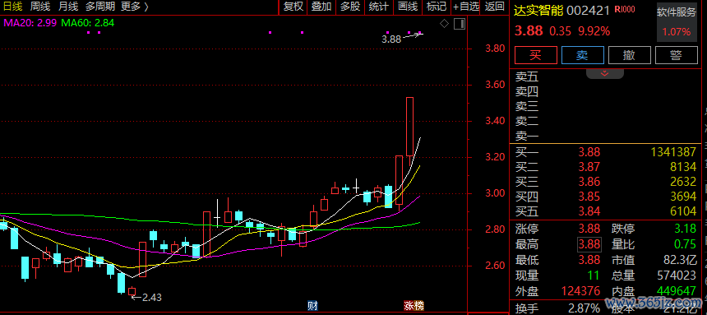The image size is (707, 315).
Task: Open the 画线 drawing tools
Action: coord(408,7)
